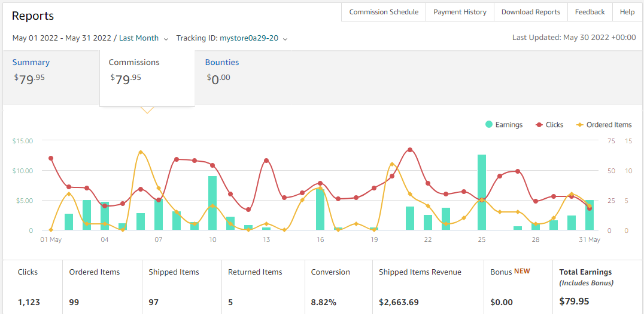Screen dimensions: 644x314
Task: Click the 31 May x-axis label
Action: pyautogui.click(x=590, y=240)
